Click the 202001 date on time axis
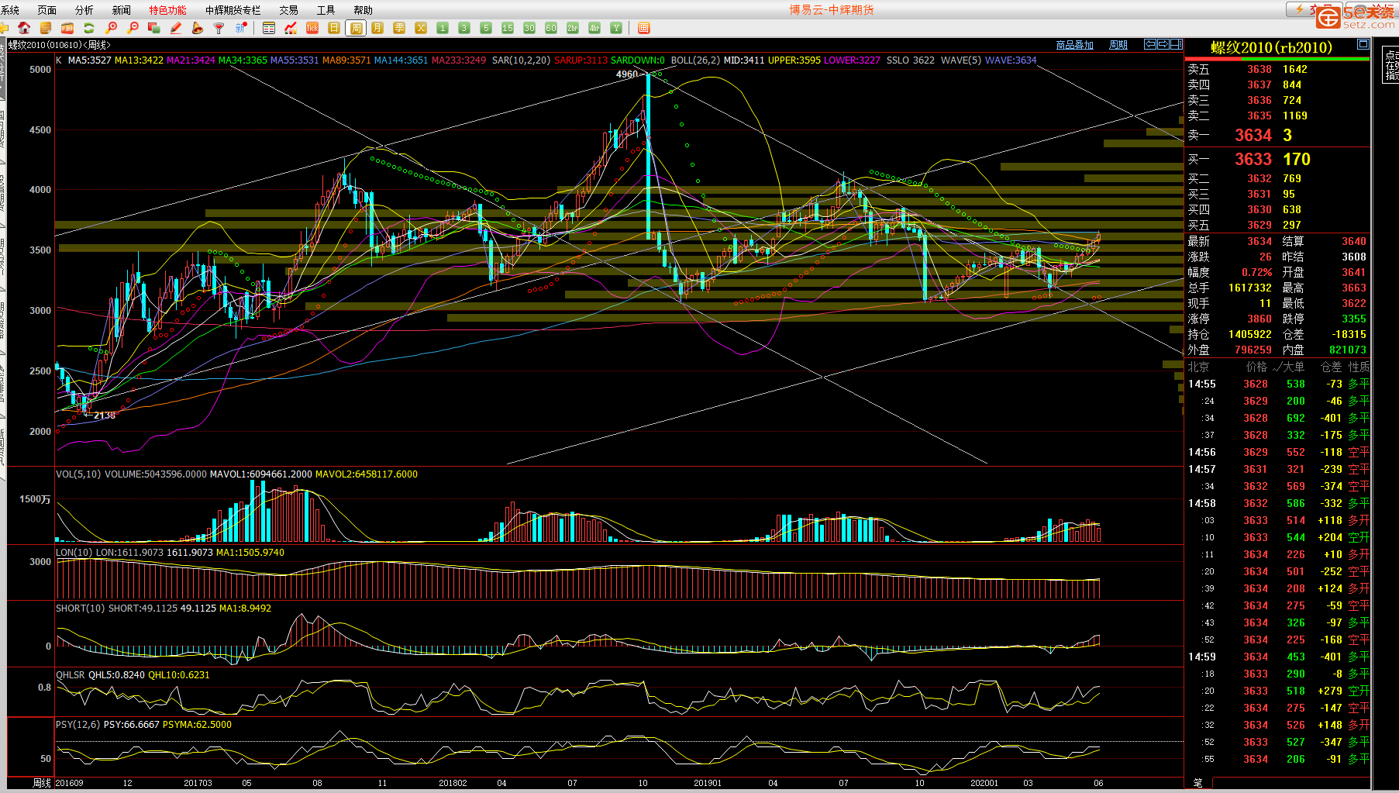1399x793 pixels. [x=984, y=783]
